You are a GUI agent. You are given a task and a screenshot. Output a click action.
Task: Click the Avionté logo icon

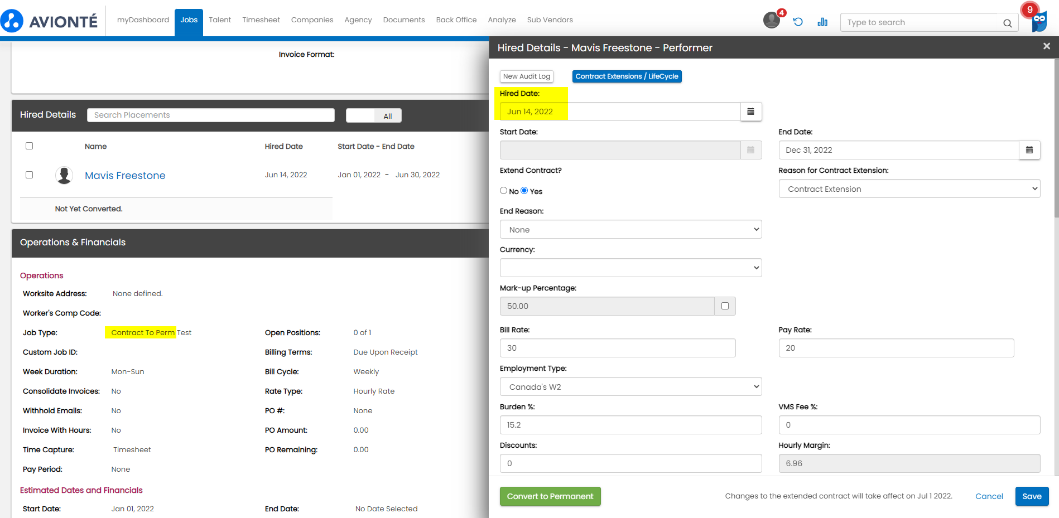coord(12,21)
